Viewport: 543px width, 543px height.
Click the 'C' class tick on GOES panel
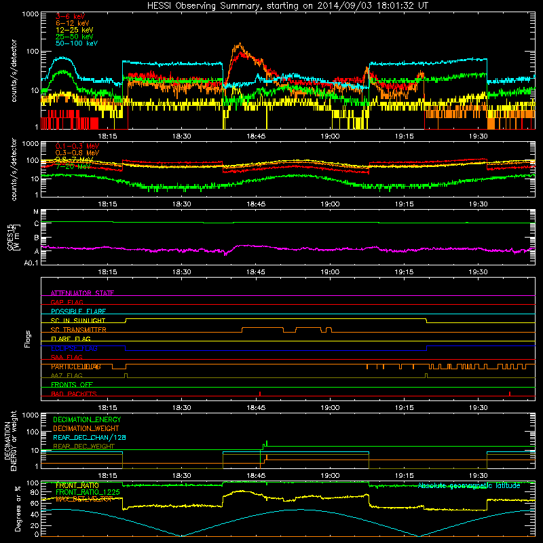click(37, 224)
